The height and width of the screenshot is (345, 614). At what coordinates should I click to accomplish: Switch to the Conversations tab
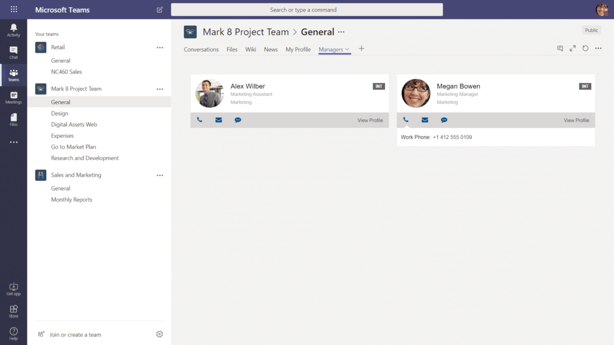pos(201,49)
